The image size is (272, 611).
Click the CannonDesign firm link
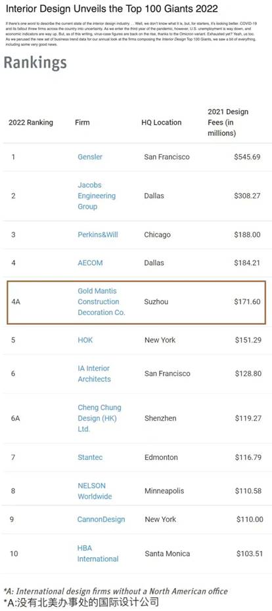pos(101,519)
